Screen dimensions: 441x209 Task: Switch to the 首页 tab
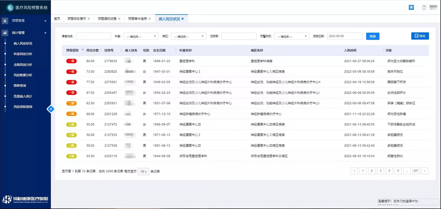coord(57,19)
